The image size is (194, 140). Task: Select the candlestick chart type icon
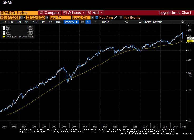(x=88, y=22)
